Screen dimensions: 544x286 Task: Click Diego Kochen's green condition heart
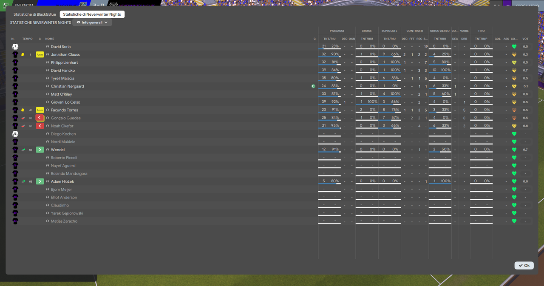point(514,134)
